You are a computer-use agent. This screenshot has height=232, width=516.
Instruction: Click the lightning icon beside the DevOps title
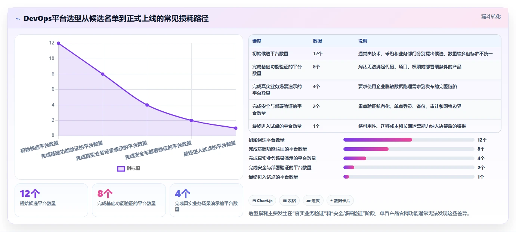click(x=18, y=19)
